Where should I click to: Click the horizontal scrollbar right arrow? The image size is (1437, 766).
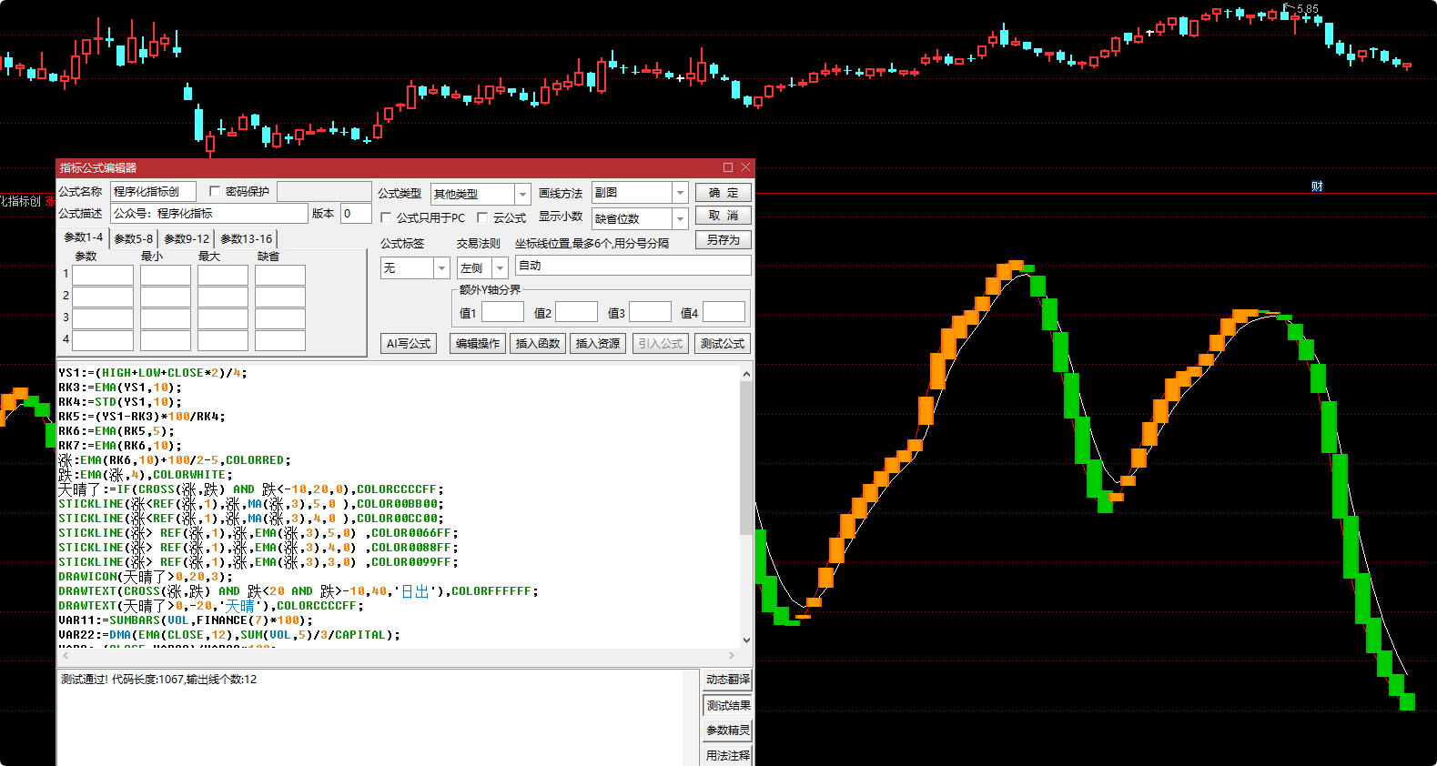click(x=731, y=655)
